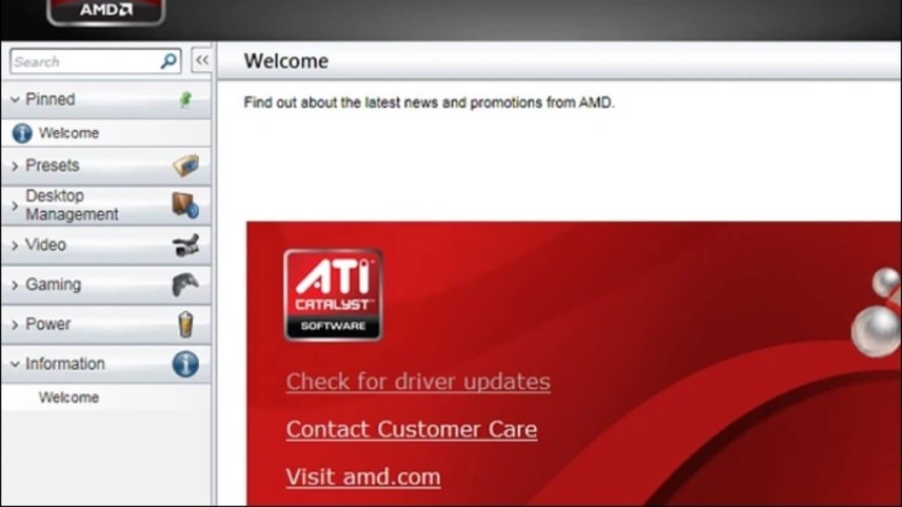Open the Contact Customer Care link
The width and height of the screenshot is (902, 507).
(412, 430)
